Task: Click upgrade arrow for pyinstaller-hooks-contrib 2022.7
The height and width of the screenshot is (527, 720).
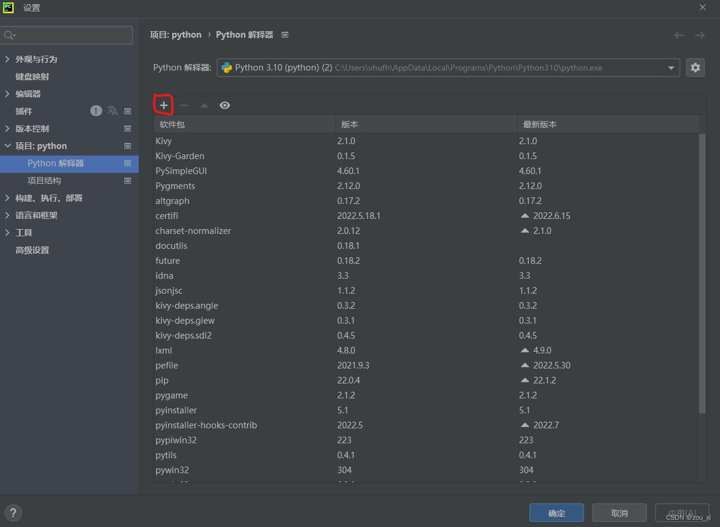Action: click(x=525, y=425)
